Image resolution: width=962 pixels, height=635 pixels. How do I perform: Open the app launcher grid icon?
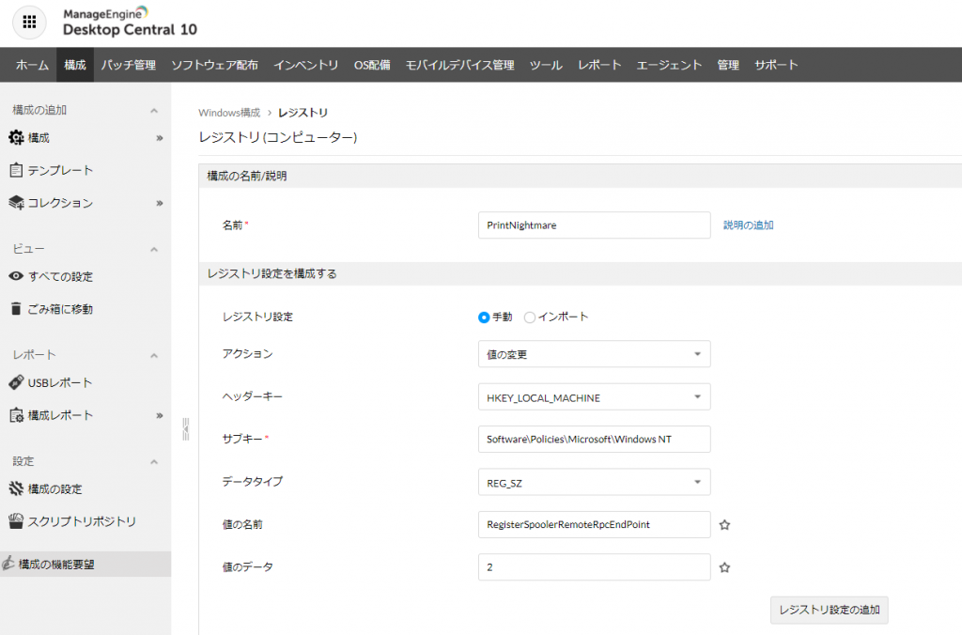[x=29, y=23]
